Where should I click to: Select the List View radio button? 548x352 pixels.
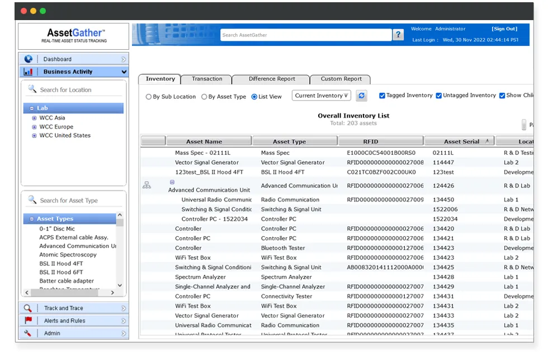click(x=254, y=97)
